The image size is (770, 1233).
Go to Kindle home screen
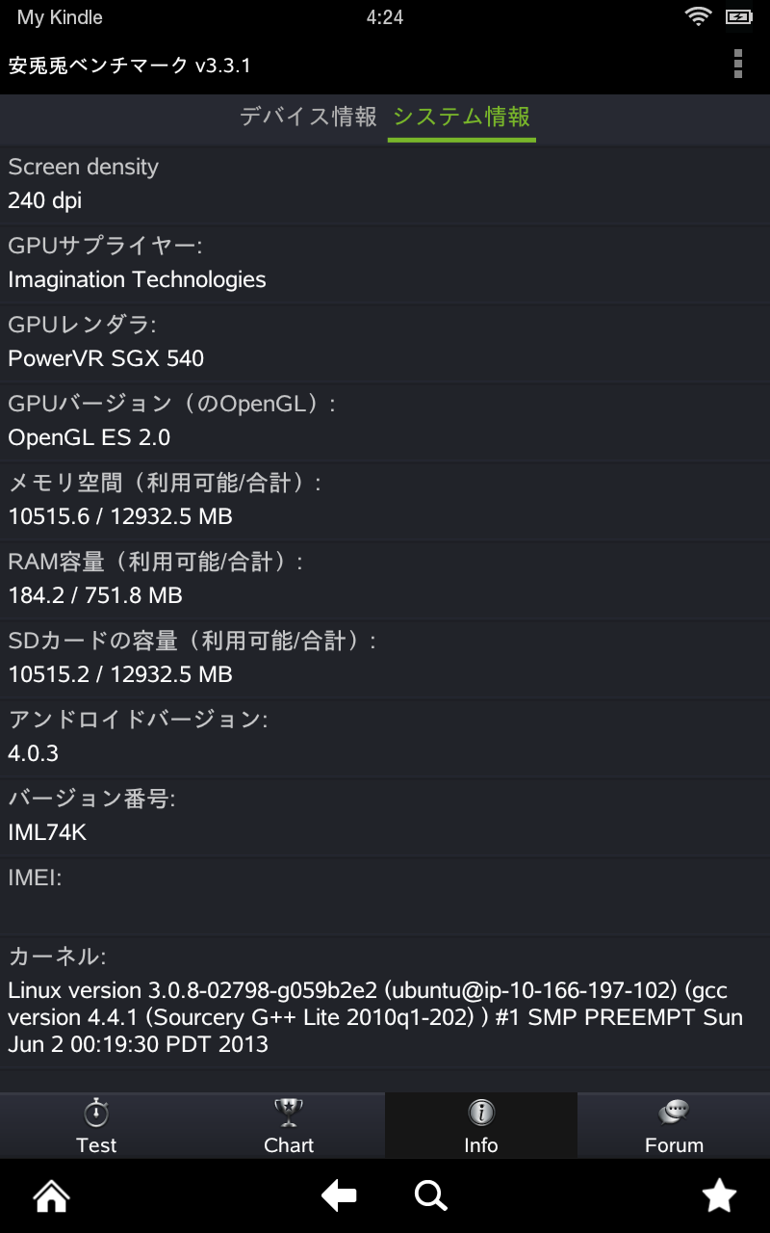52,1196
